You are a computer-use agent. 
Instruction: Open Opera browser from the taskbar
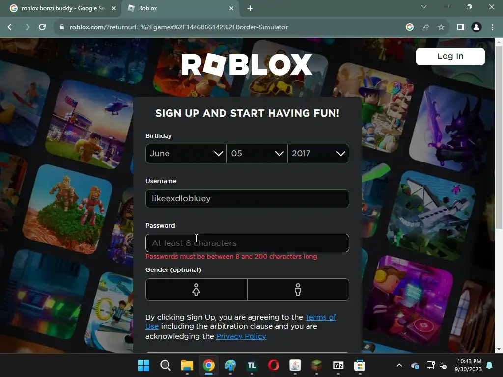(273, 365)
